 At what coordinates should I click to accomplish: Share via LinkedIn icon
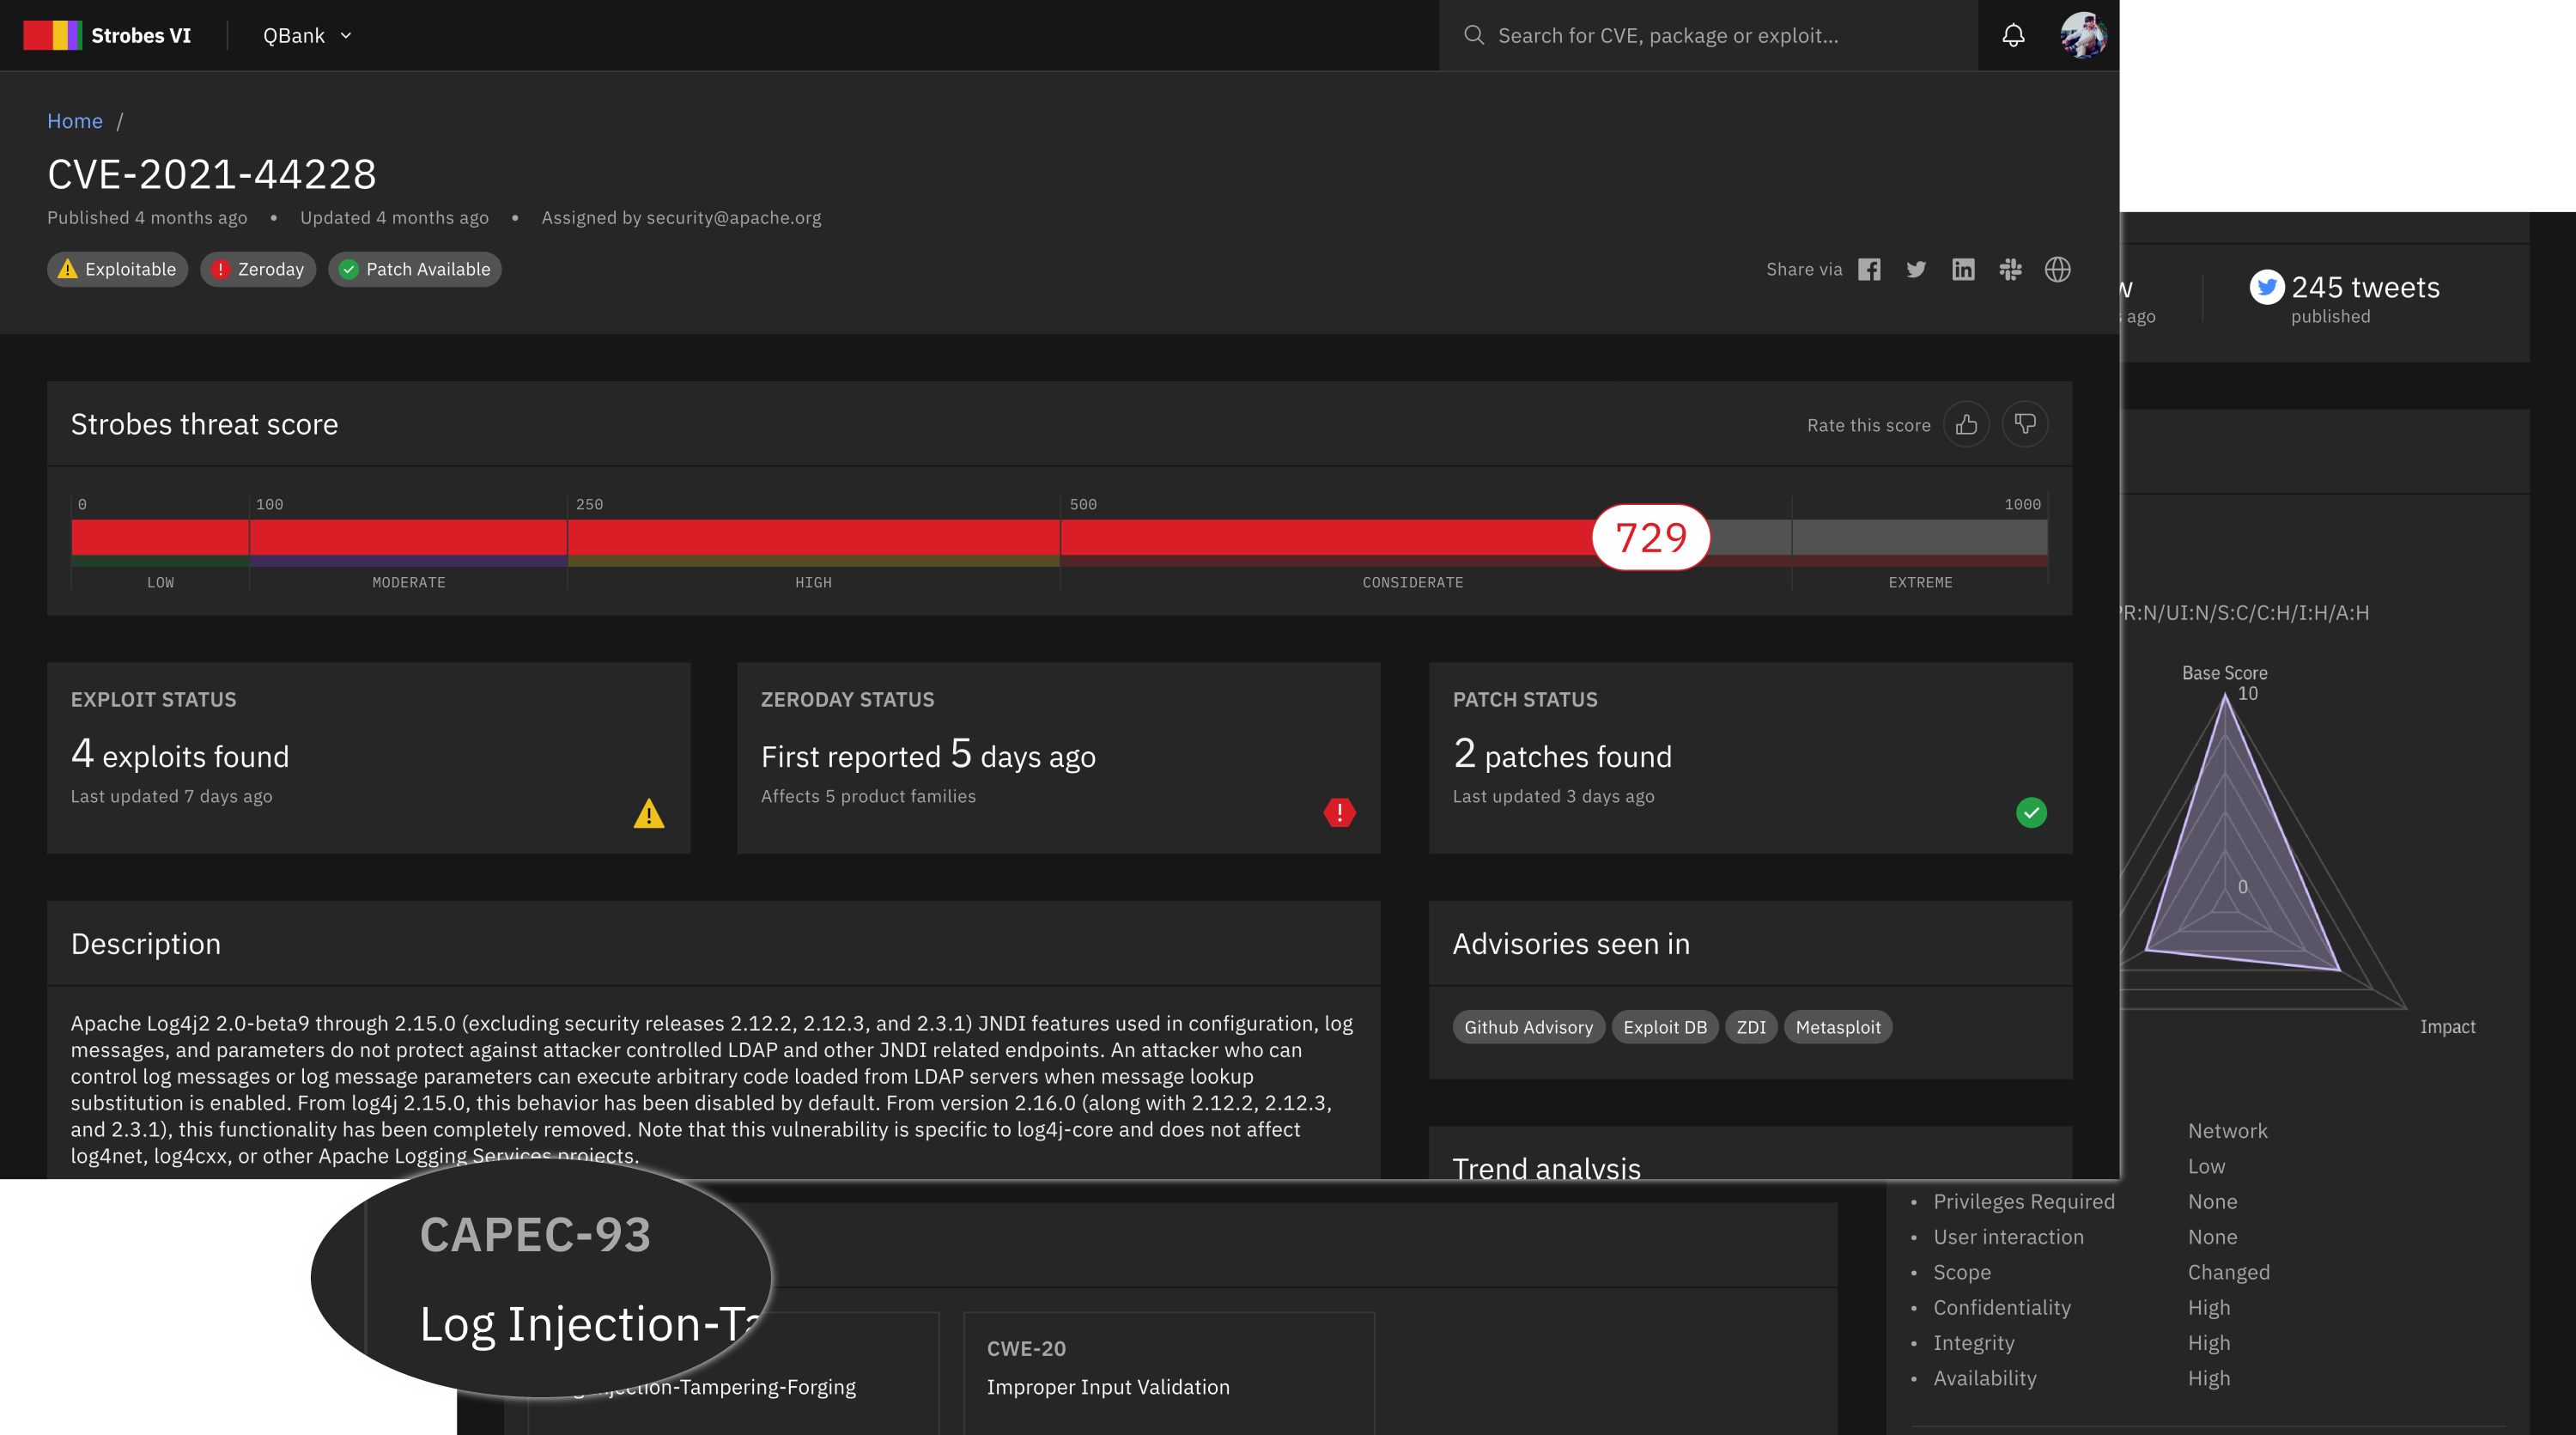pyautogui.click(x=1963, y=269)
